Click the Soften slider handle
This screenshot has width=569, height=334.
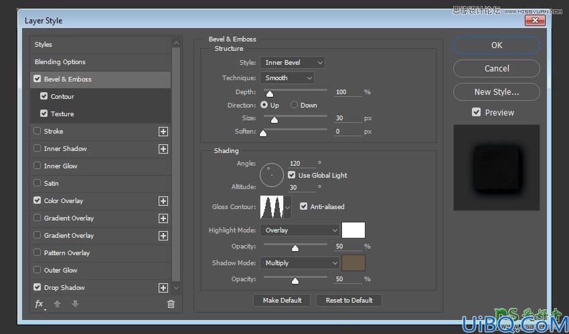[x=263, y=134]
